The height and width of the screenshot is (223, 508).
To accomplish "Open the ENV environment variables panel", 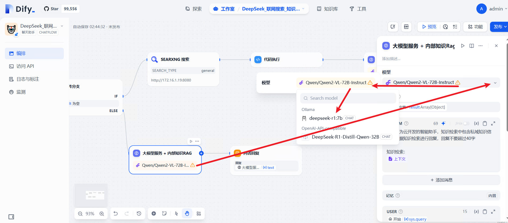I will coord(406,27).
